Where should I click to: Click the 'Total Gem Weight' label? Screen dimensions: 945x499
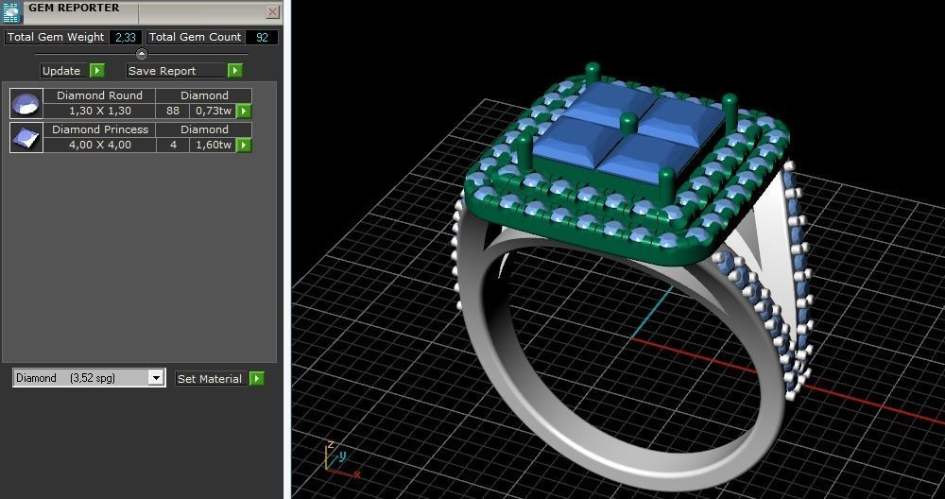56,38
